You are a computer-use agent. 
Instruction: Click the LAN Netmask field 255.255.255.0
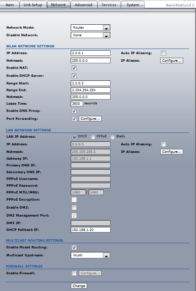point(91,152)
